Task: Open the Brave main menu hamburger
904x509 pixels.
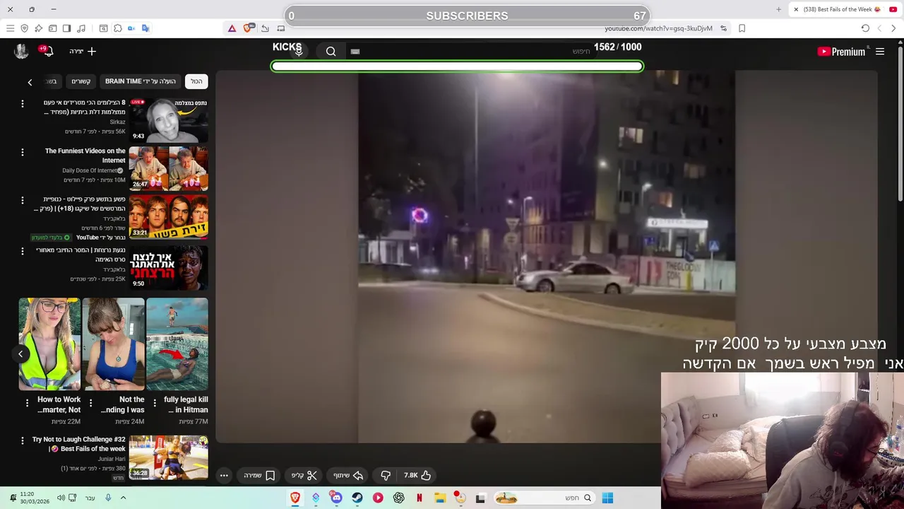Action: (10, 28)
